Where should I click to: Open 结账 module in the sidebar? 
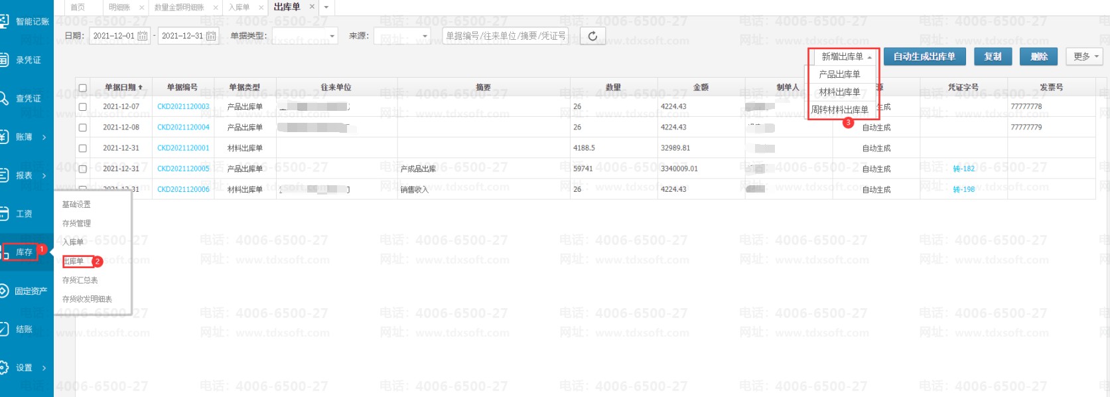coord(23,329)
